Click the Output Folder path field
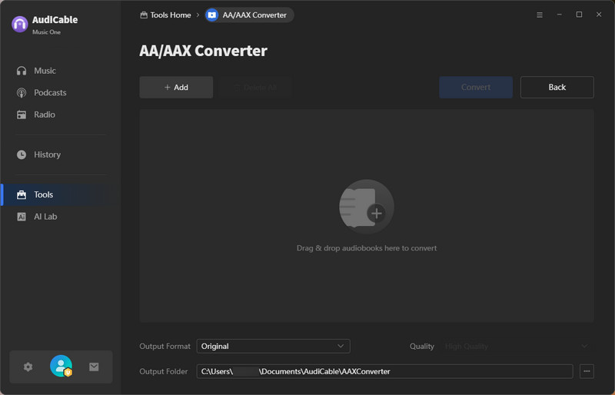 pyautogui.click(x=384, y=371)
